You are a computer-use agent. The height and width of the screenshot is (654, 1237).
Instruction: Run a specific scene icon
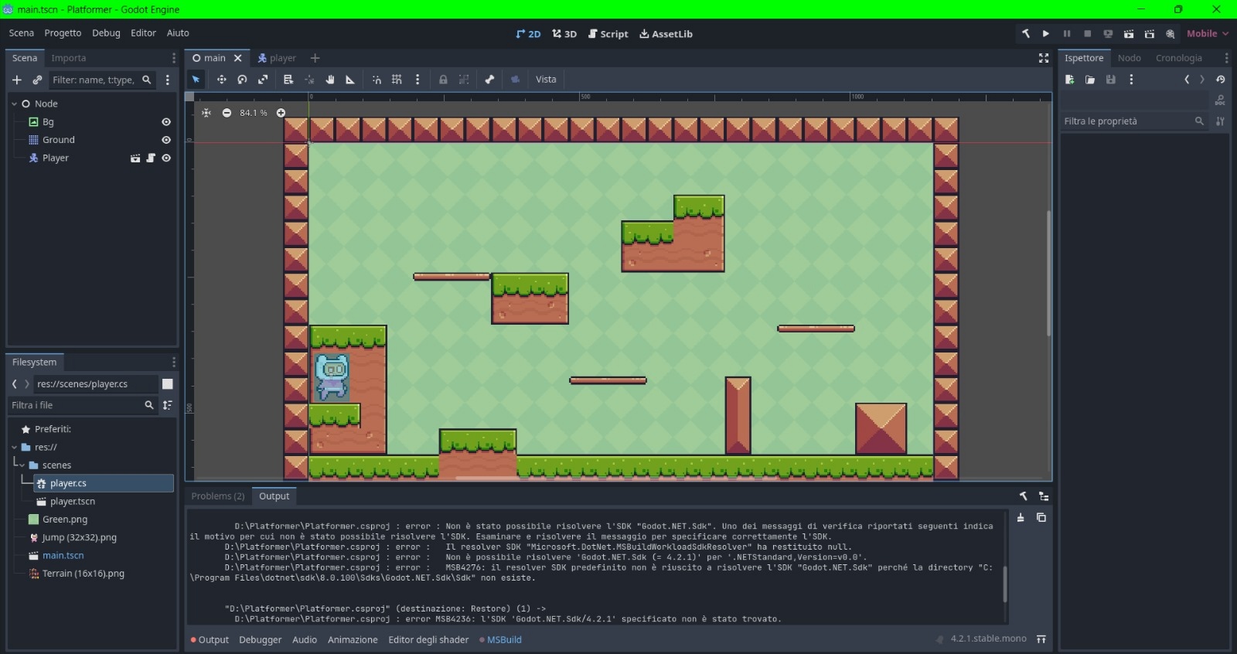tap(1150, 34)
